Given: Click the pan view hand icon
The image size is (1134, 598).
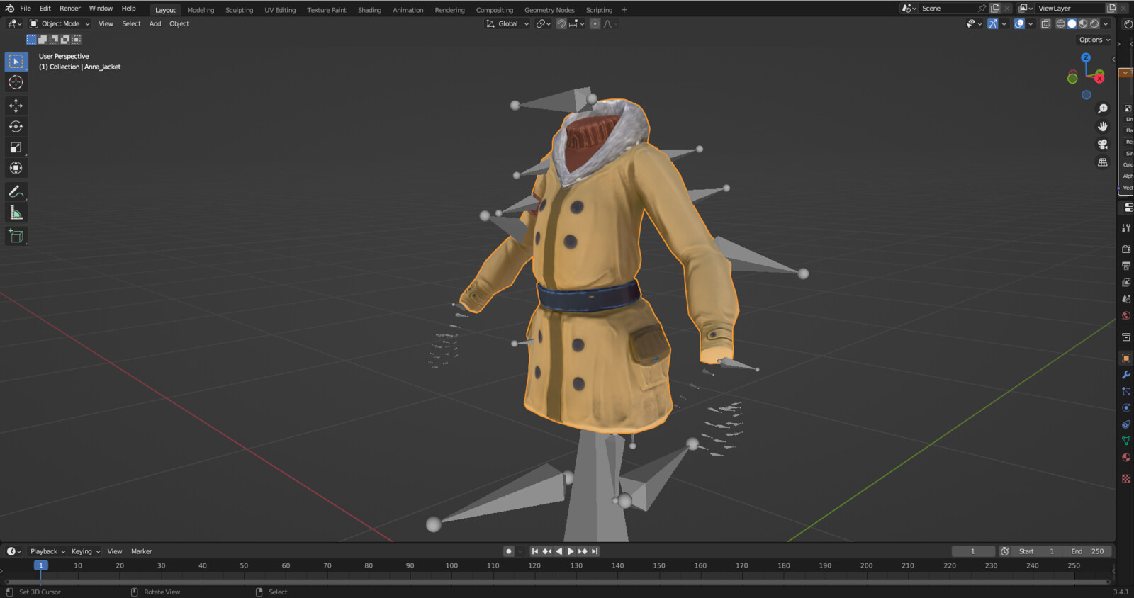Looking at the screenshot, I should 1103,126.
